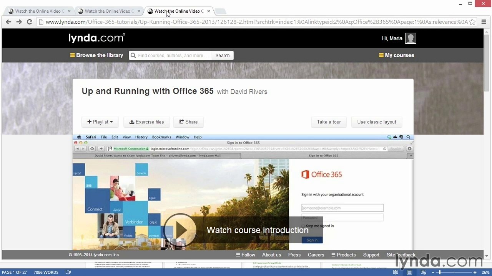Click the Hi, Maria greeting
Viewport: 492px width, 276px height.
[392, 38]
